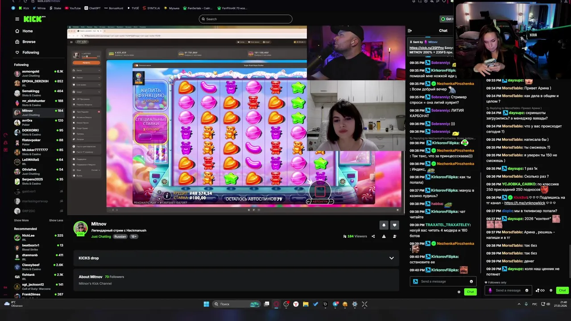Open the Stake bookmark
Image resolution: width=571 pixels, height=321 pixels.
[55, 8]
